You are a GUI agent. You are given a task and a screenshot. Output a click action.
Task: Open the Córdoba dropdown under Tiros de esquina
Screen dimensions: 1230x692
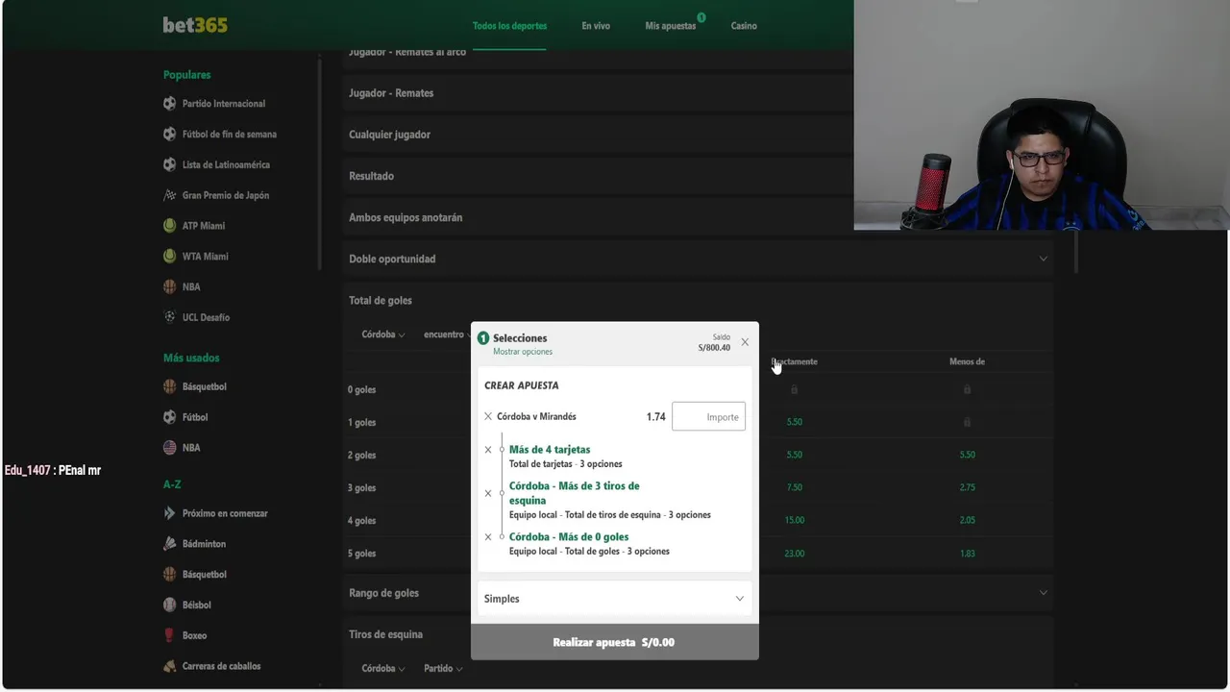click(x=383, y=668)
